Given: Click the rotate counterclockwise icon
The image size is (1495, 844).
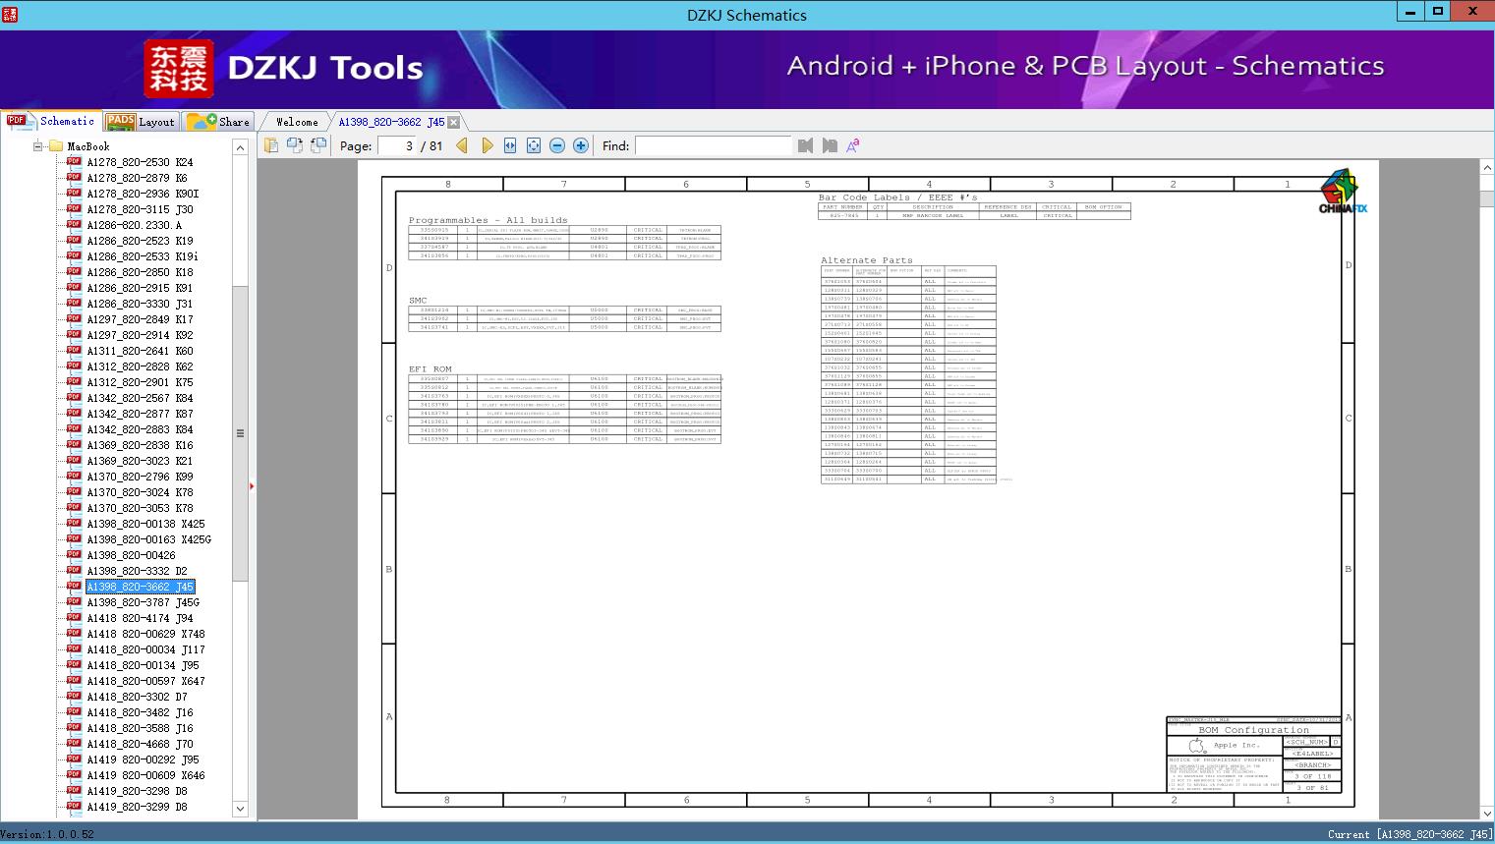Looking at the screenshot, I should pos(295,145).
